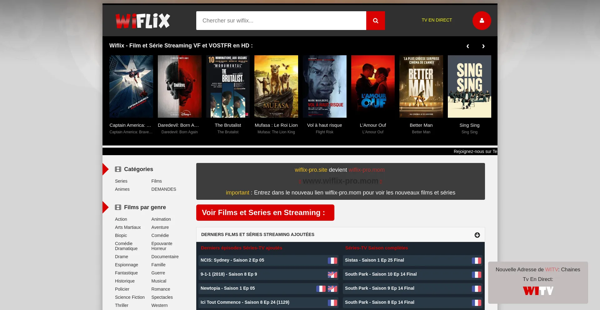Advance carousel with next arrow
Image resolution: width=600 pixels, height=310 pixels.
[x=483, y=46]
